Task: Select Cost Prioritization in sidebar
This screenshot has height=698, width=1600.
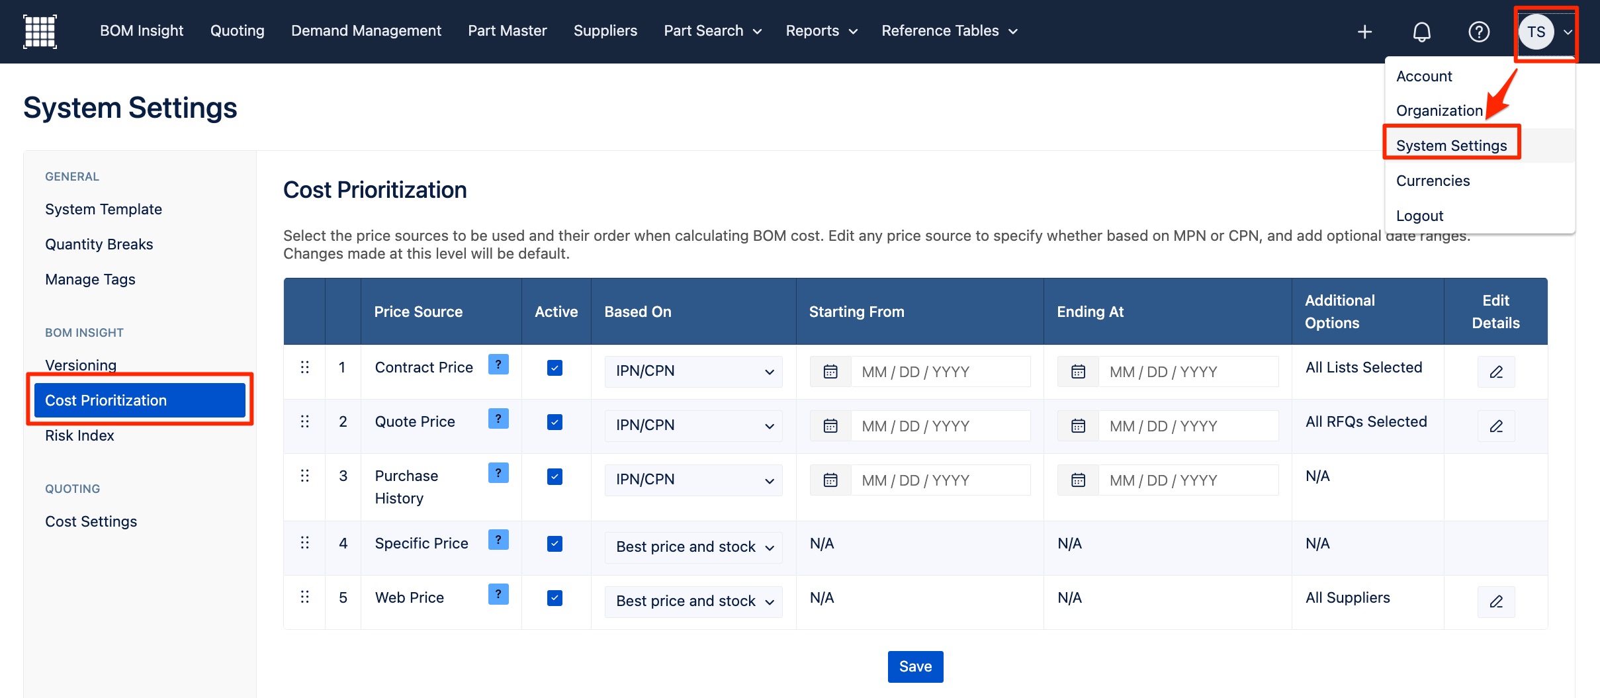Action: point(140,400)
